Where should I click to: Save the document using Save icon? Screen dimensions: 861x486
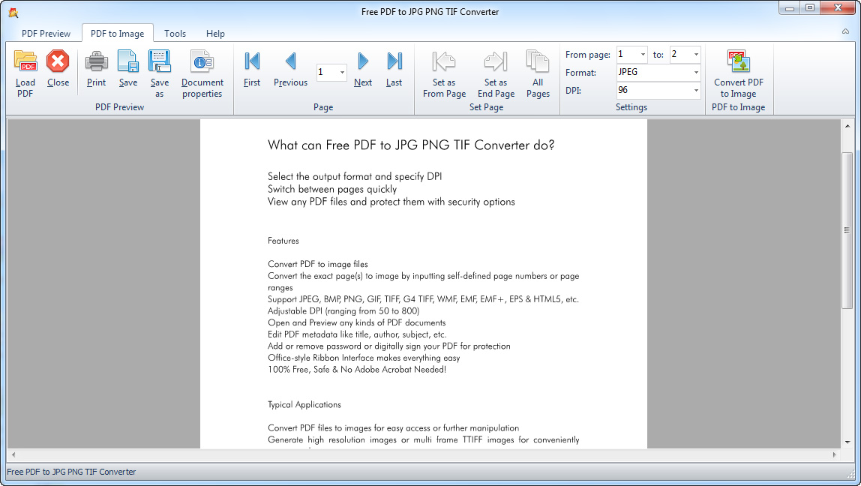[x=128, y=61]
